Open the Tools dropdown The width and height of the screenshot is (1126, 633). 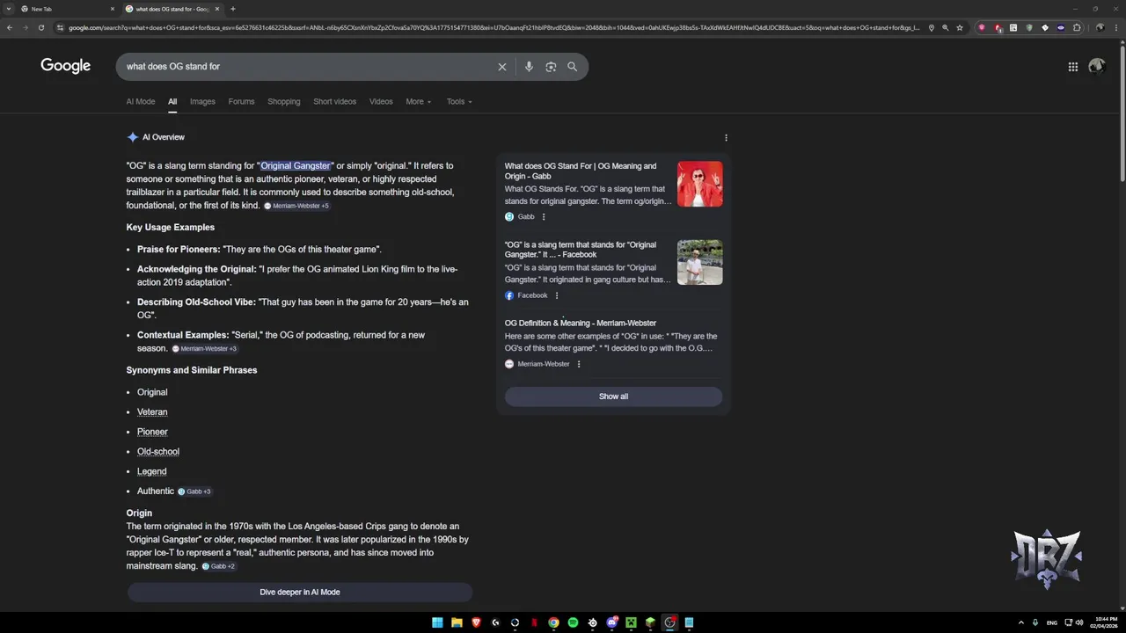click(459, 101)
